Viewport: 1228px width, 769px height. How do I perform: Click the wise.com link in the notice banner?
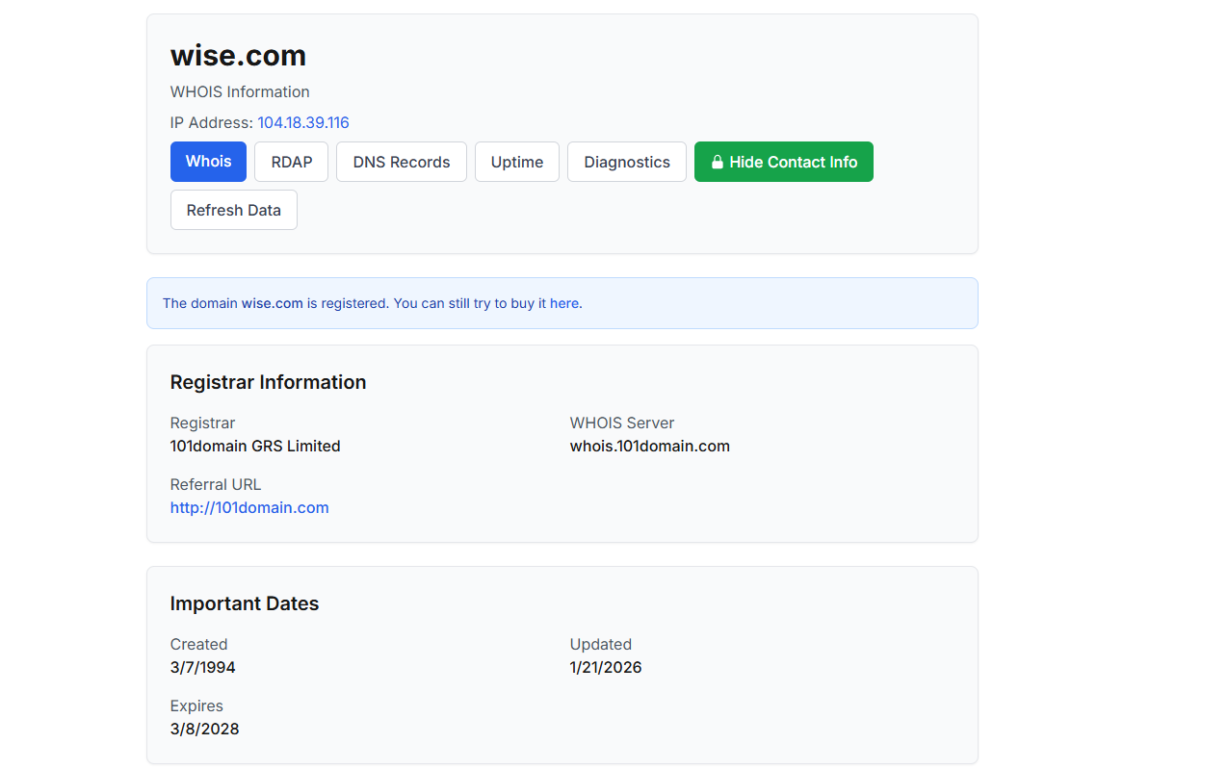[272, 303]
